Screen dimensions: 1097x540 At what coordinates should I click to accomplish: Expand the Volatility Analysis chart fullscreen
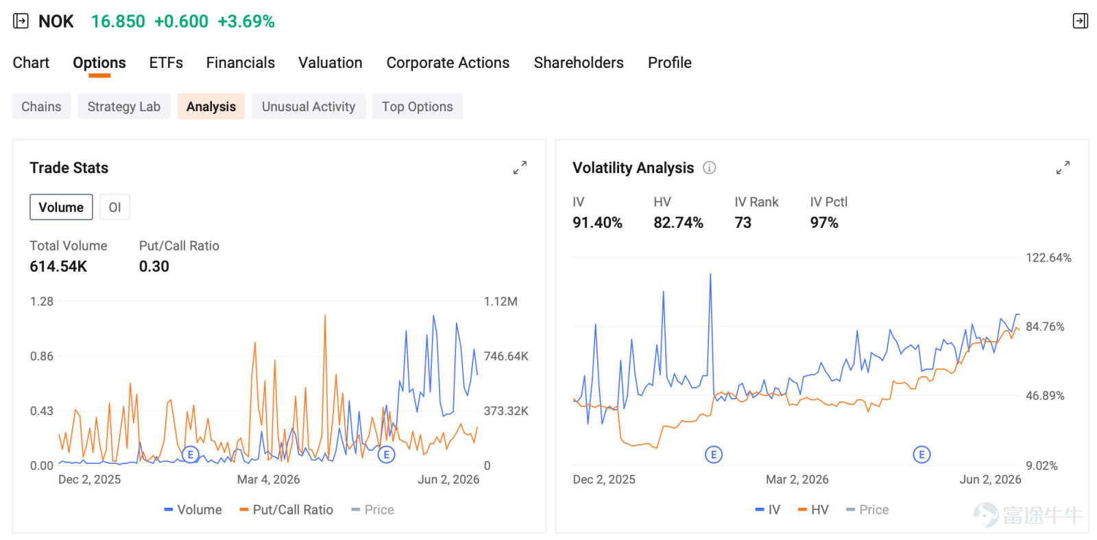pos(1063,167)
